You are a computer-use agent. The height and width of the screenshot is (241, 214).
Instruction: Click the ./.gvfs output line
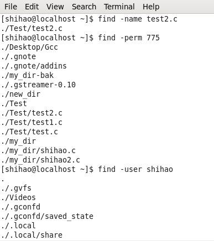(x=16, y=188)
